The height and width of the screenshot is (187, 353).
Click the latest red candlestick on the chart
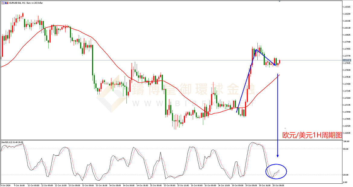pos(280,62)
